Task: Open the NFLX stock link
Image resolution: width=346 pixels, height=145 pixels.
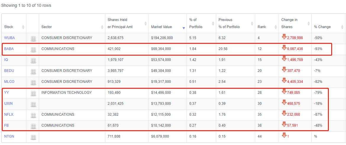Action: coord(9,114)
